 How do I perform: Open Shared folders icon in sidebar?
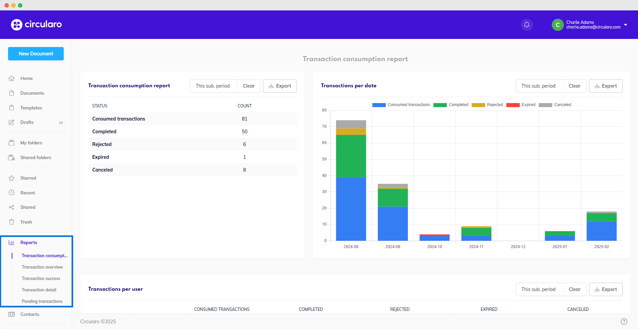pyautogui.click(x=12, y=157)
